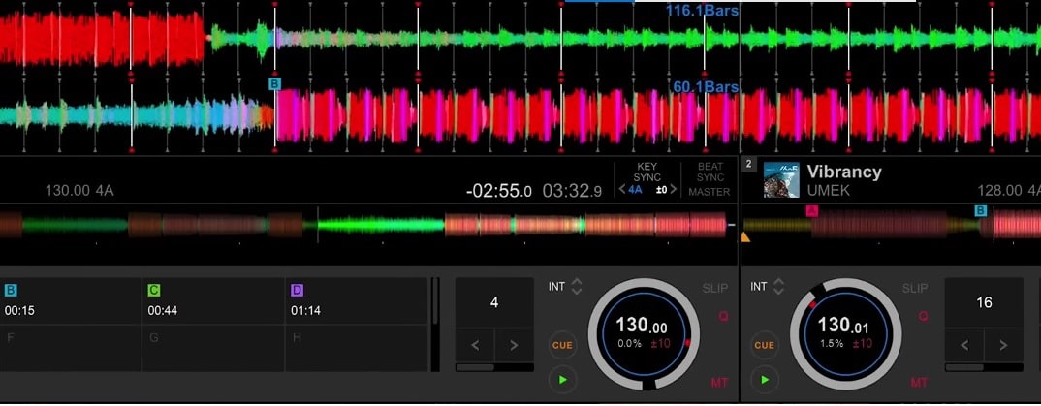Start playback on deck 2
Screen dimensions: 1041x406
(765, 379)
